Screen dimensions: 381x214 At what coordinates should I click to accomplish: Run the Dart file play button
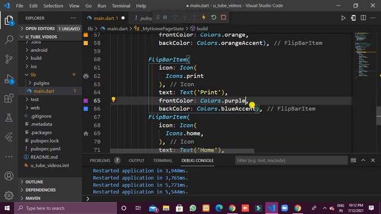coord(343,18)
